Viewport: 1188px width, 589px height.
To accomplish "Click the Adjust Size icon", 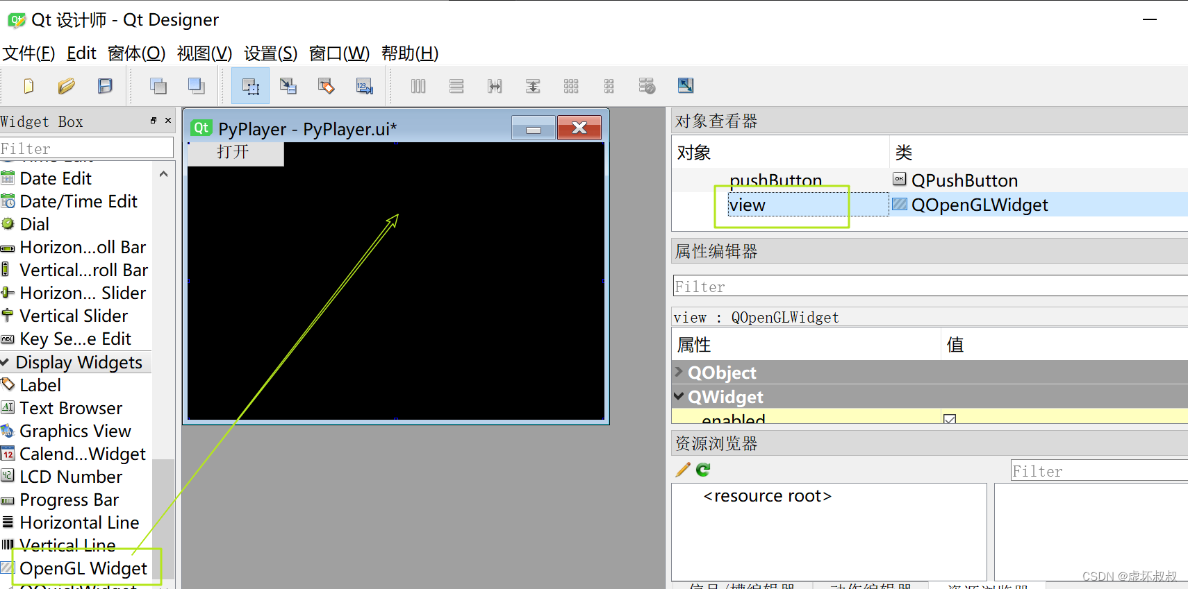I will (x=686, y=85).
